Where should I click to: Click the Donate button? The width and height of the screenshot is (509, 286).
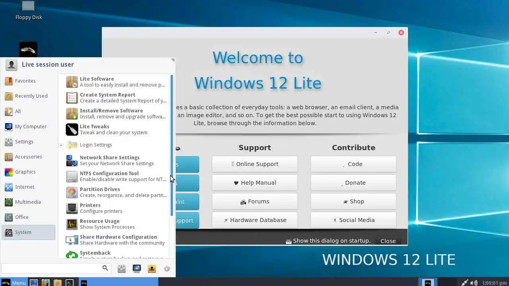point(354,183)
